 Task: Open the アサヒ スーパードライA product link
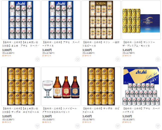pyautogui.click(x=61, y=44)
